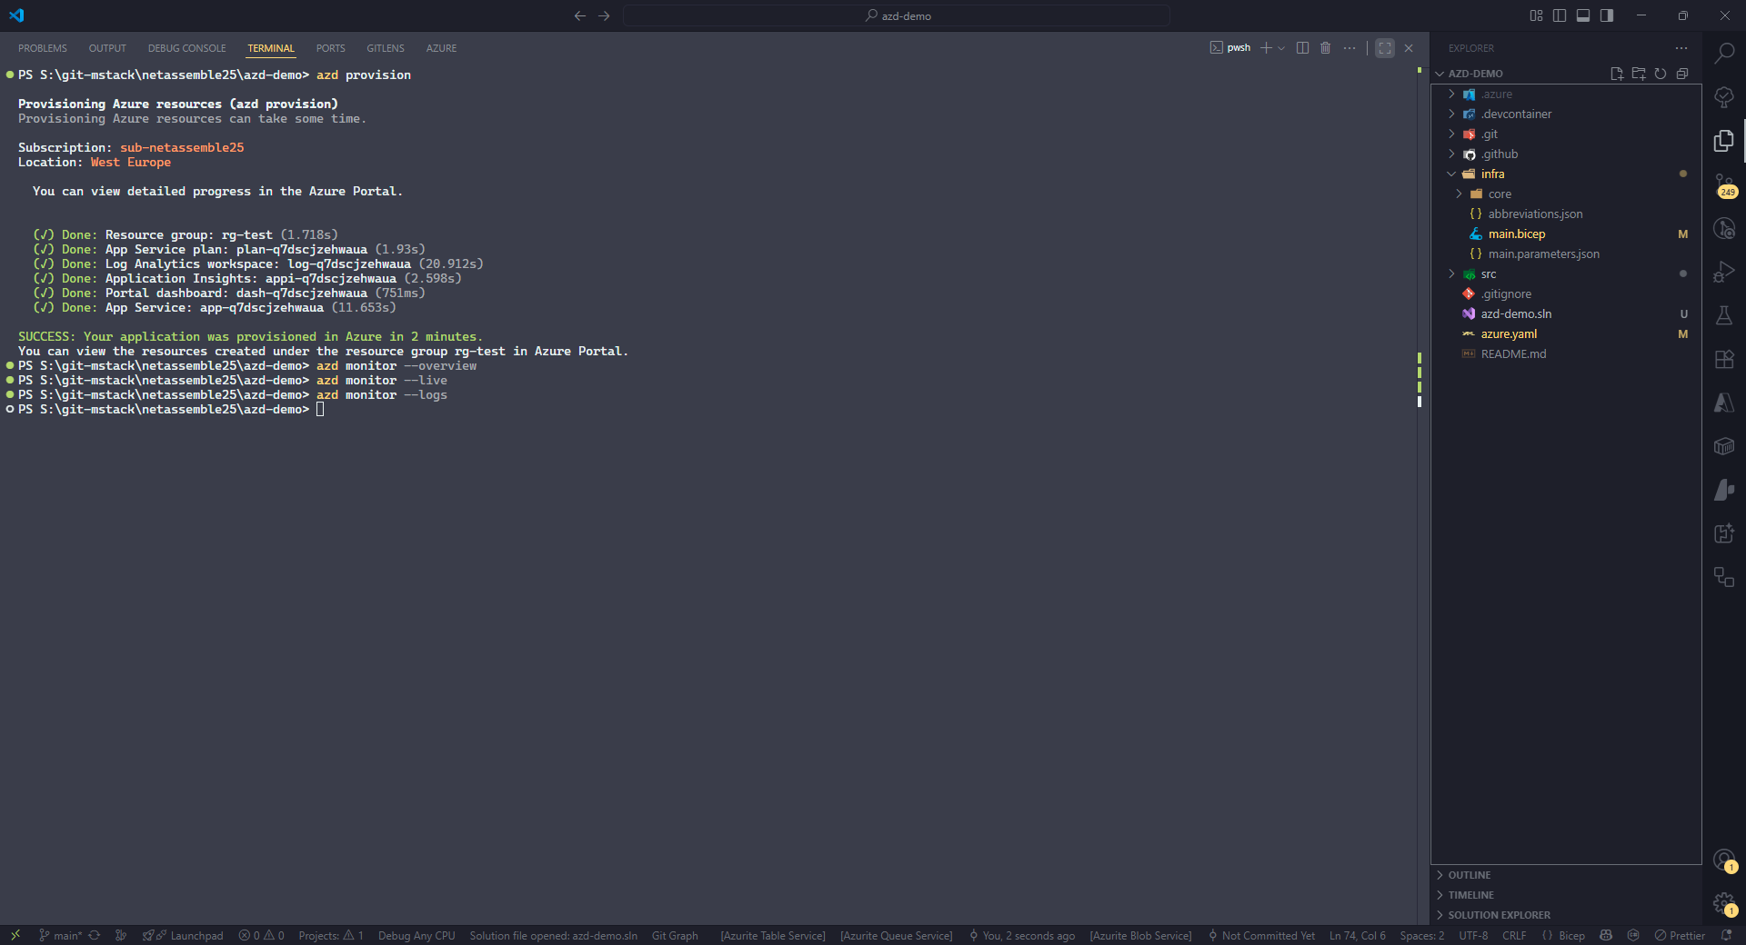Click the New File icon in Explorer
Screen dimensions: 1746x945
coord(1616,74)
